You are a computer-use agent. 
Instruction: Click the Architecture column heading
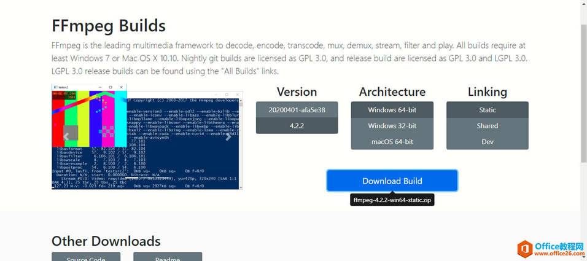point(392,92)
